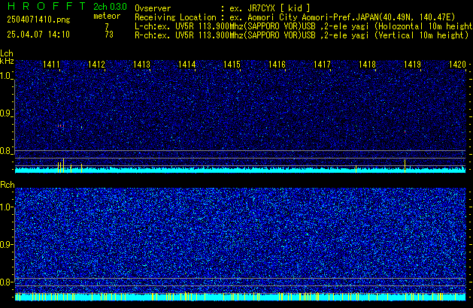
Task: Click the 1415 time marker
Action: (x=232, y=65)
